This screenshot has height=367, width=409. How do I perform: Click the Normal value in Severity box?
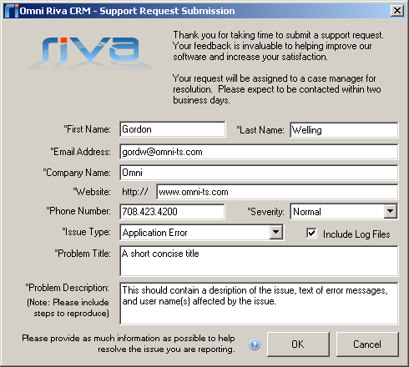click(307, 212)
